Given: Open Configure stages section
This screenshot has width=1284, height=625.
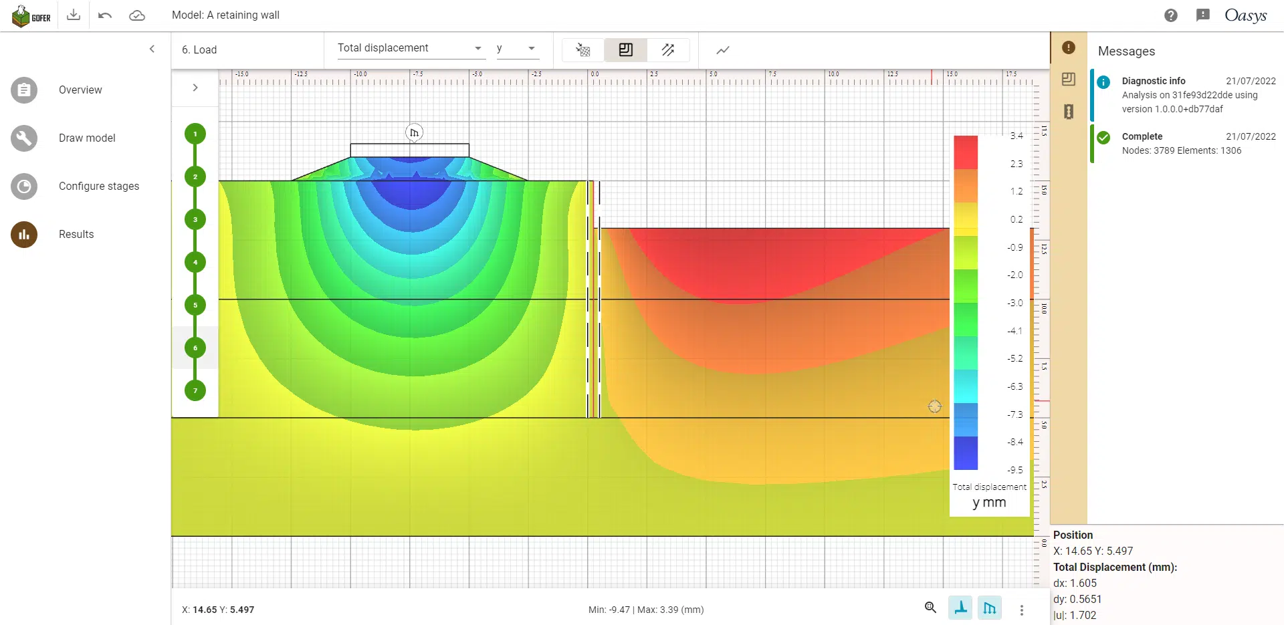Looking at the screenshot, I should tap(99, 186).
